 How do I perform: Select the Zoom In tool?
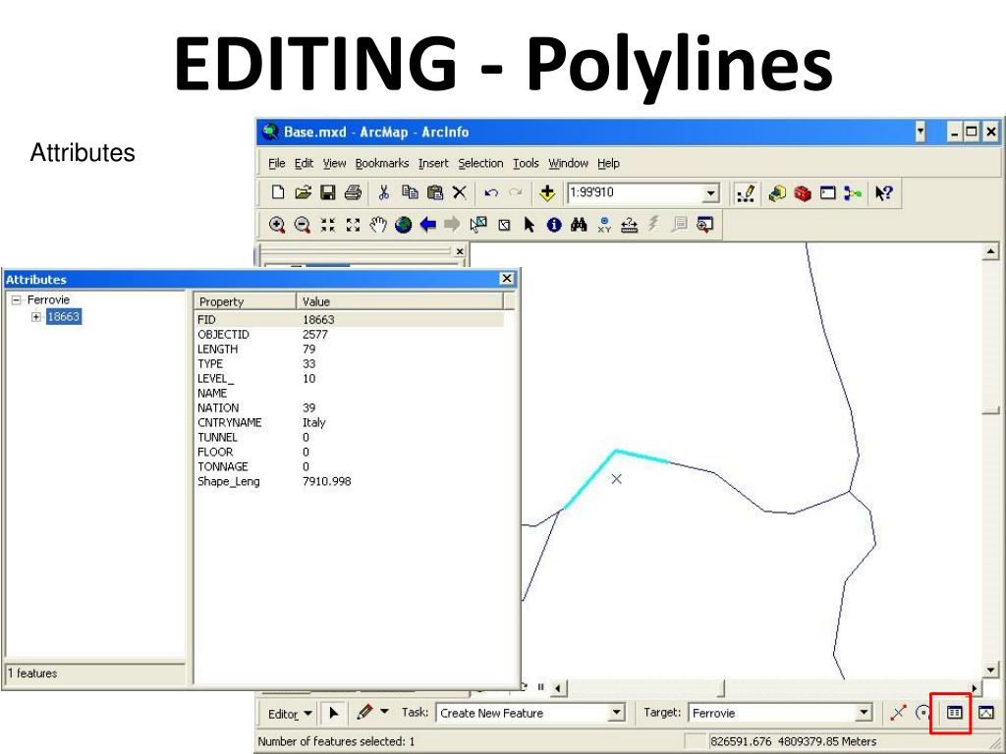(277, 225)
